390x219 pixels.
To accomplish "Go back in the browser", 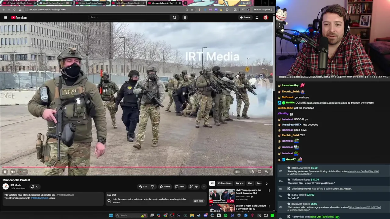I will tap(3, 9).
